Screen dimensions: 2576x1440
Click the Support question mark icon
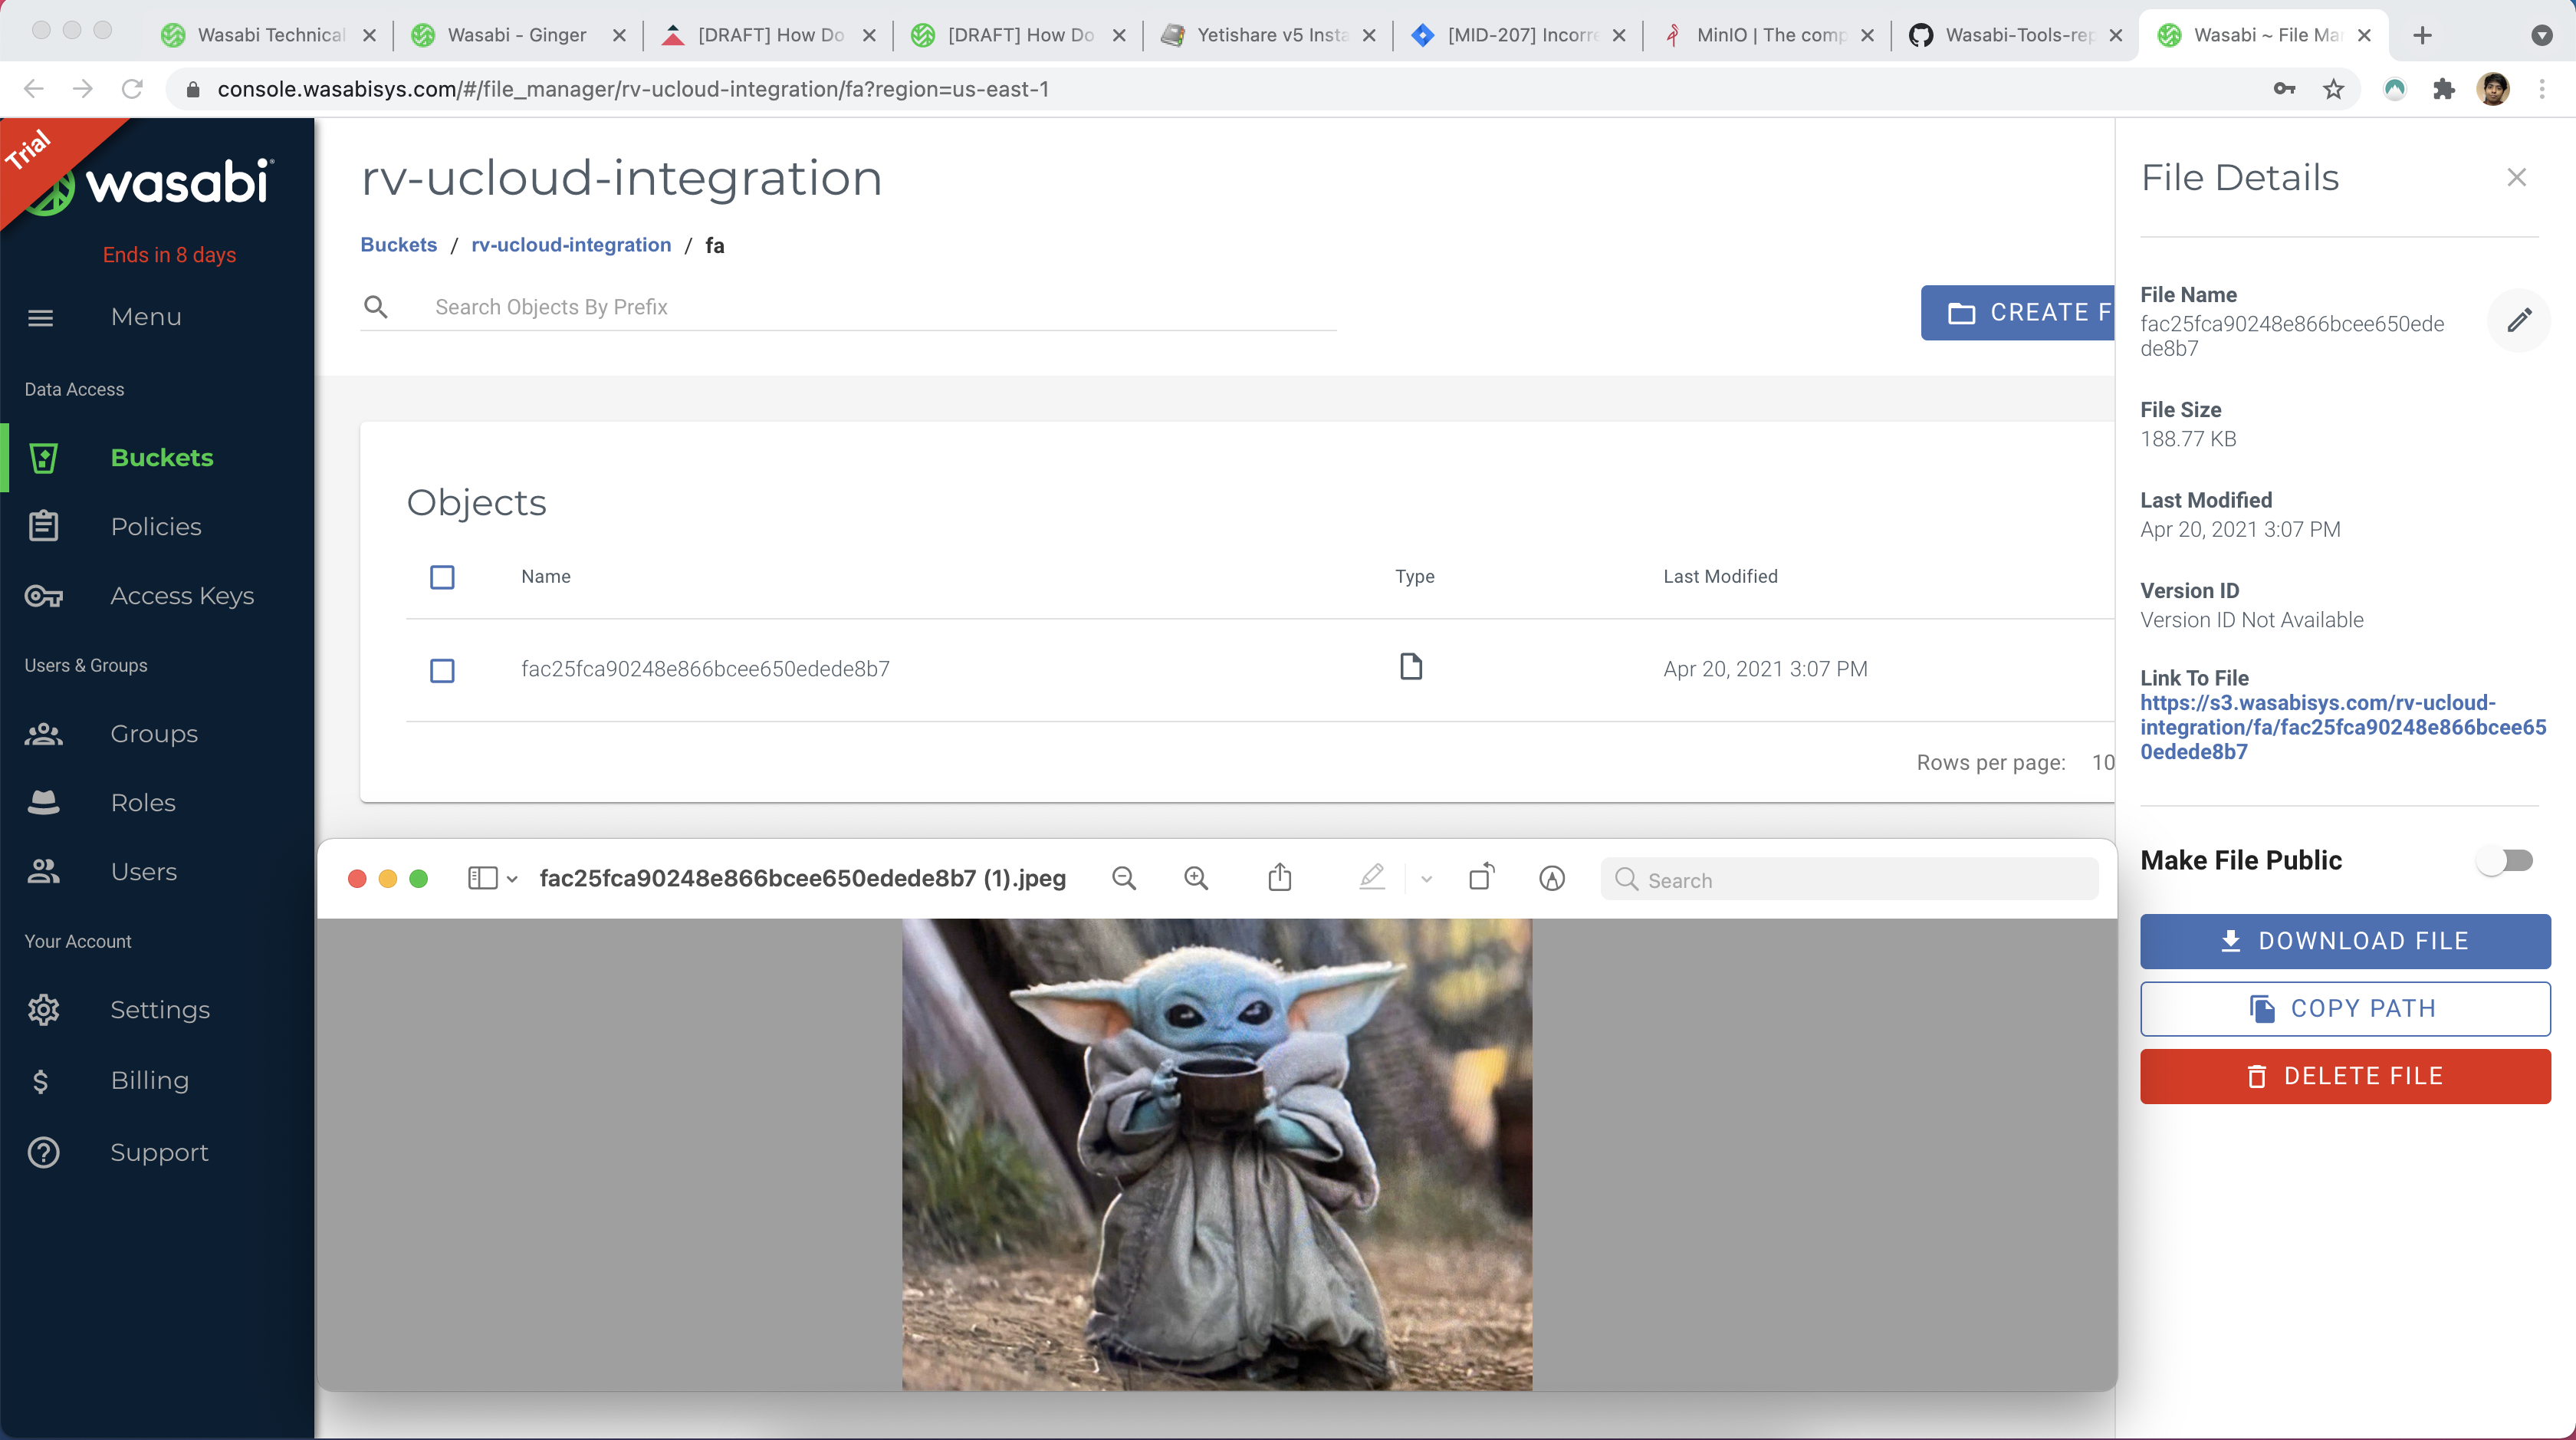point(43,1153)
